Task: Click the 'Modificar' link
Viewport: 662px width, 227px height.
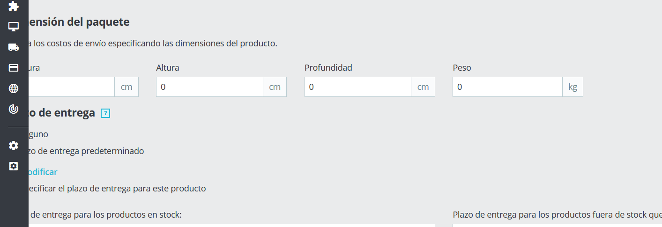Action: [42, 172]
